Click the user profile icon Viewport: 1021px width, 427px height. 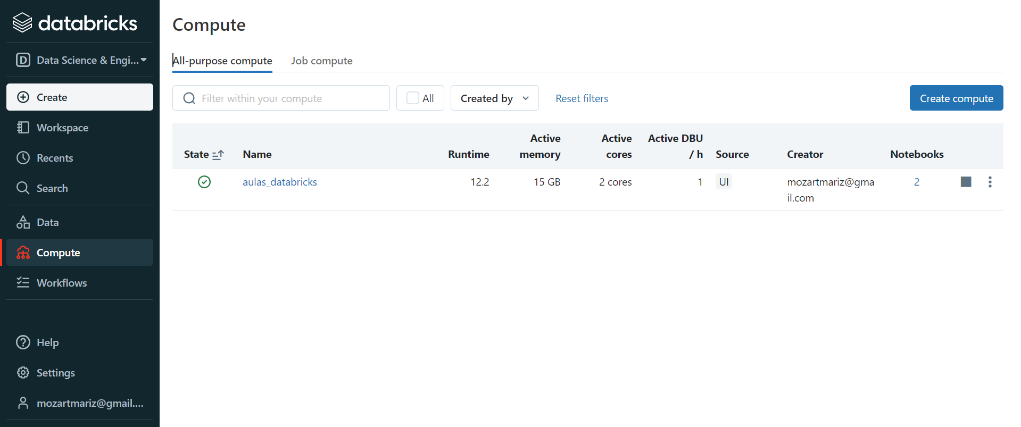23,403
